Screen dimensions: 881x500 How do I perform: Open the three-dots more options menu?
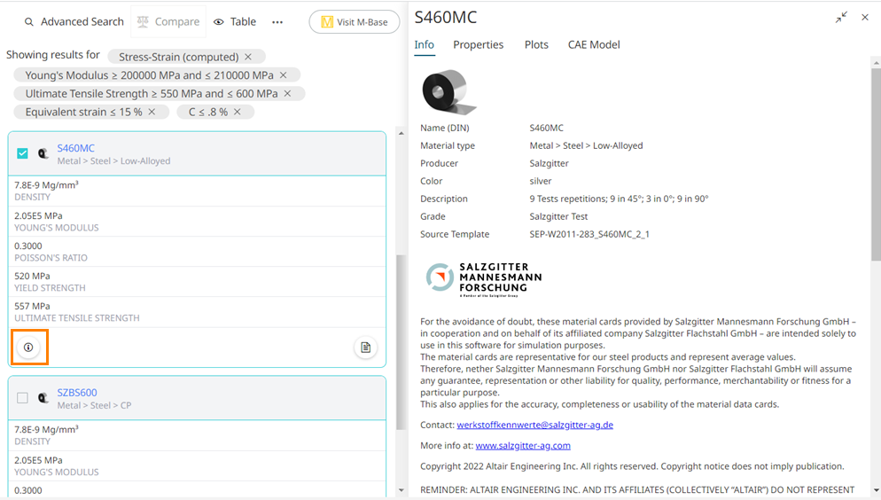(277, 22)
